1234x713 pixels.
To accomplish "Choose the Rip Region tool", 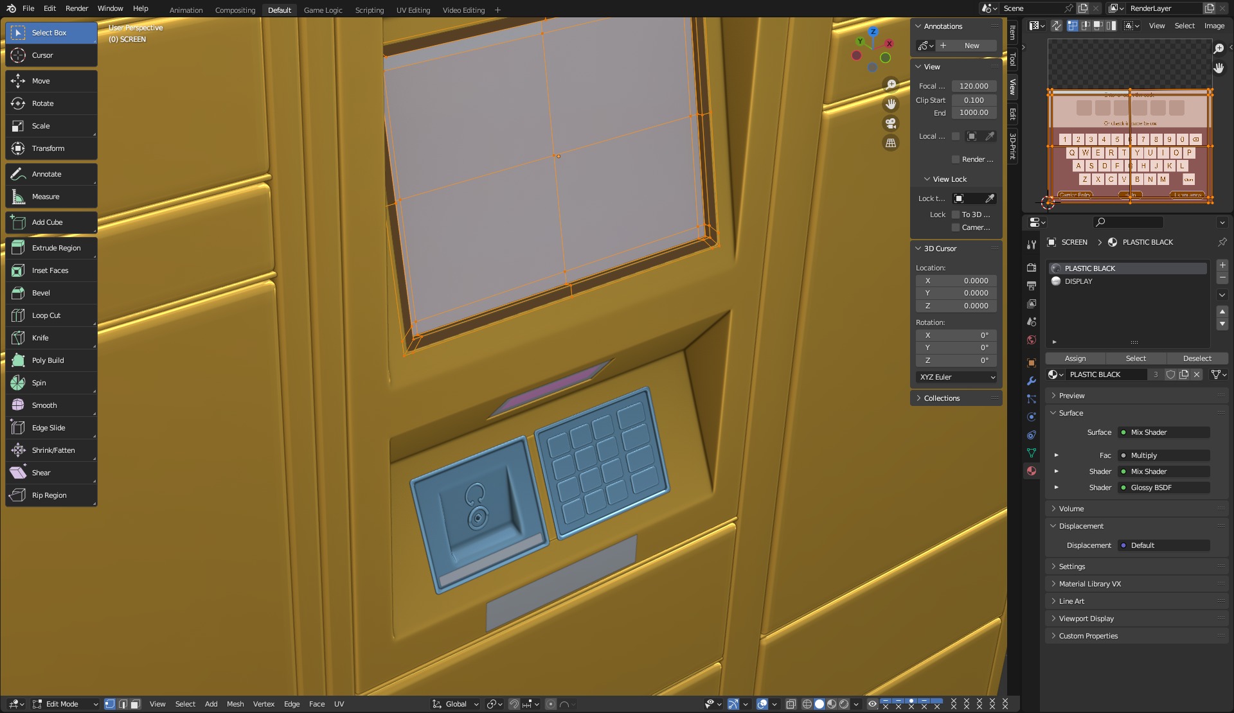I will [x=51, y=495].
